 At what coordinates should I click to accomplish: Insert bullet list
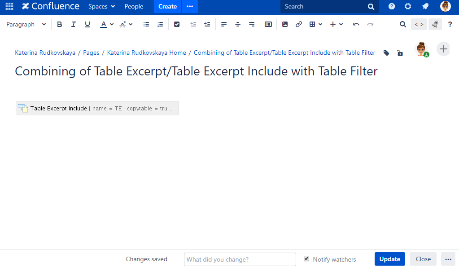coord(146,25)
